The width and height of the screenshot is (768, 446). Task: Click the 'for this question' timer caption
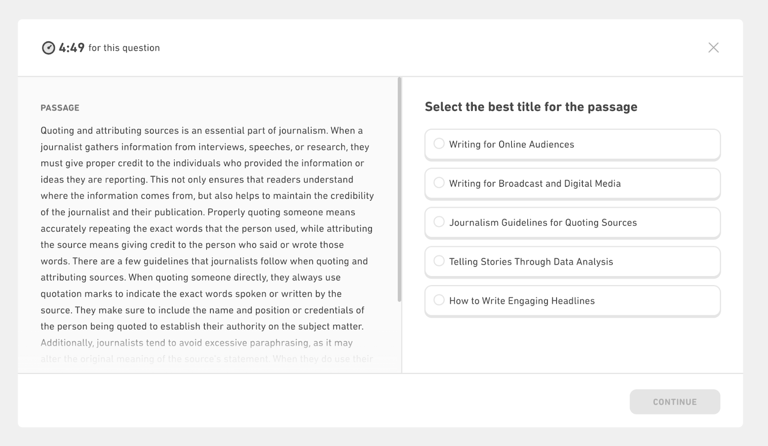pyautogui.click(x=124, y=48)
